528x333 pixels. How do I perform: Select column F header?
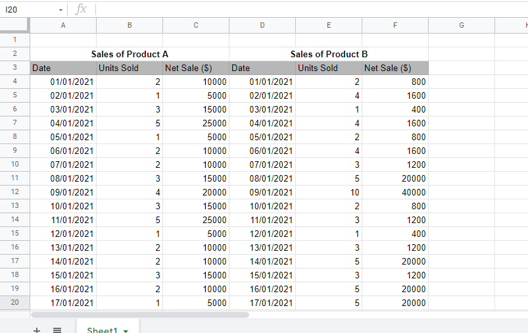(395, 25)
